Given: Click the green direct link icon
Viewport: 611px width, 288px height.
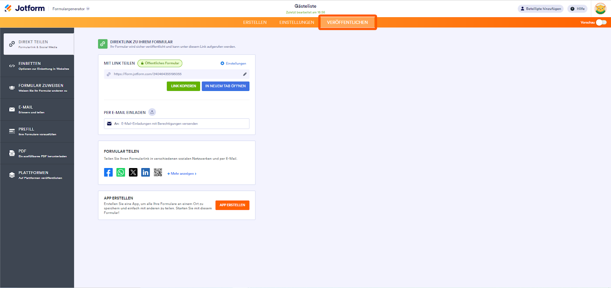Looking at the screenshot, I should 103,44.
